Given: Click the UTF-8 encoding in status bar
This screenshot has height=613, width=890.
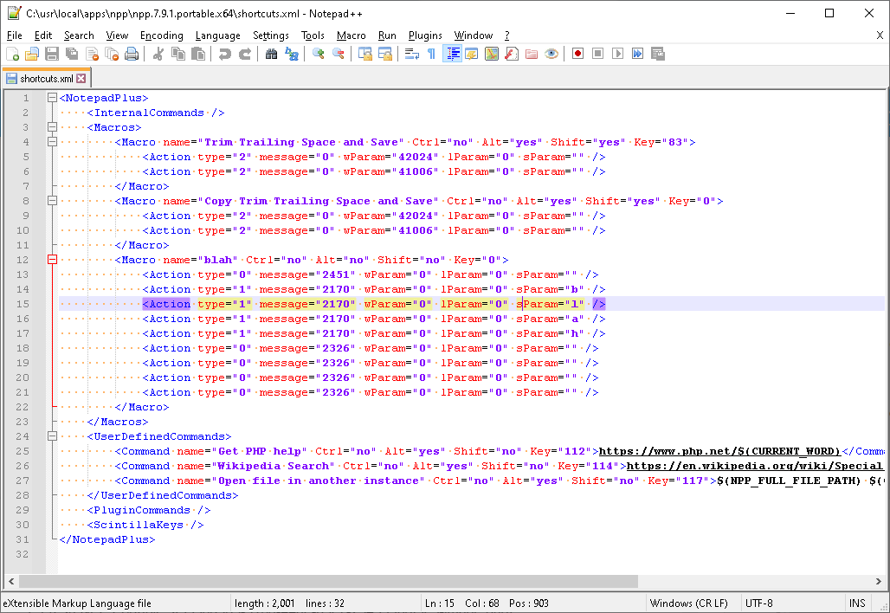Looking at the screenshot, I should pyautogui.click(x=758, y=603).
